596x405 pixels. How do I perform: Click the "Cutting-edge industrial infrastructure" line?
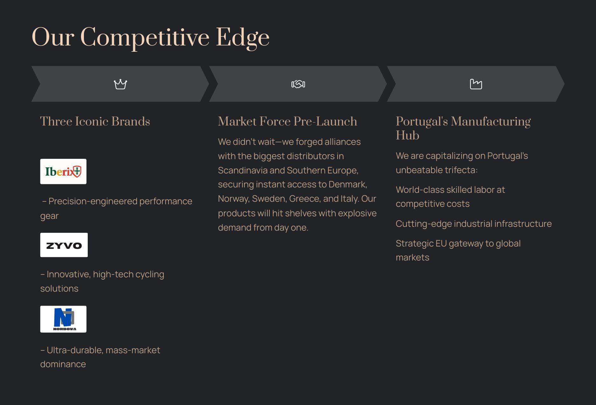pos(474,224)
